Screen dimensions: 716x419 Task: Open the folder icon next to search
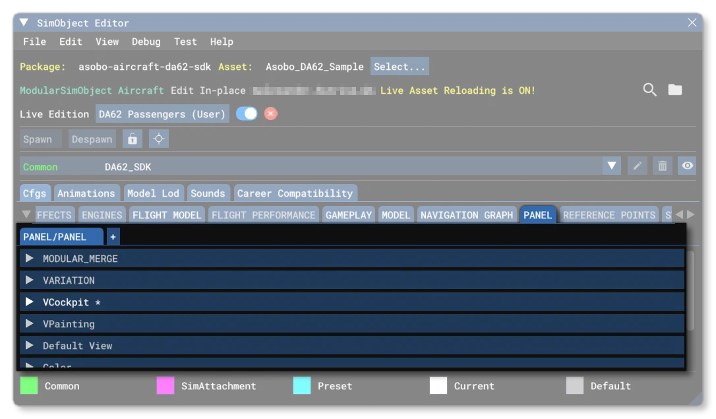[x=675, y=90]
